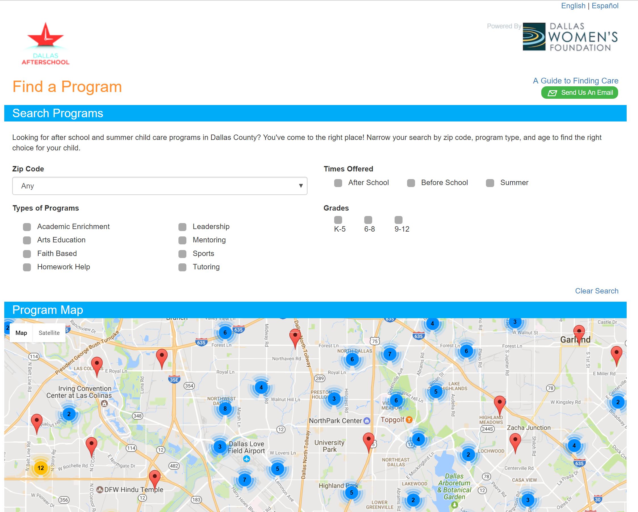
Task: Click the blue cluster labeled 7 near North Dallas
Action: coord(389,354)
